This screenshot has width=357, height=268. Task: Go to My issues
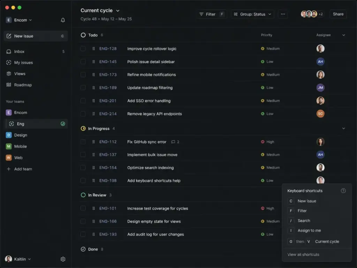36,62
